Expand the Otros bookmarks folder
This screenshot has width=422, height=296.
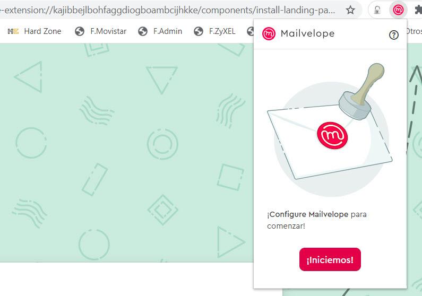pyautogui.click(x=414, y=31)
